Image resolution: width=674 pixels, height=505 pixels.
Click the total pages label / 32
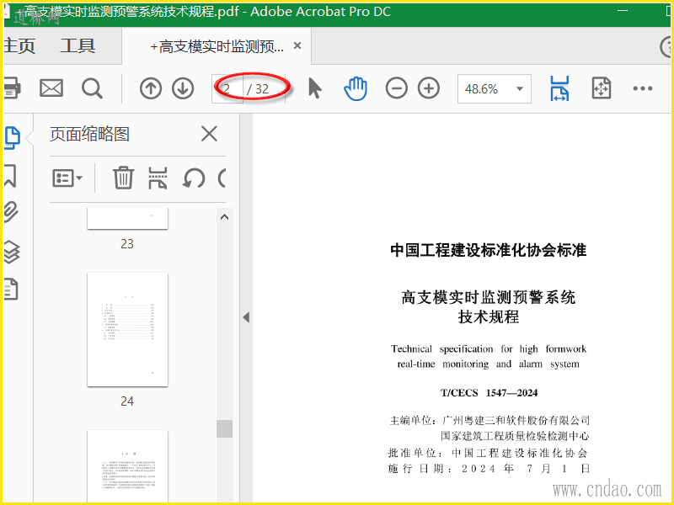258,89
